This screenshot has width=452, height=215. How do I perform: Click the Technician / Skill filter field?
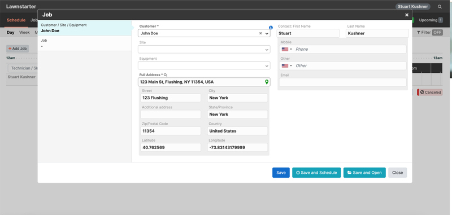pos(23,68)
